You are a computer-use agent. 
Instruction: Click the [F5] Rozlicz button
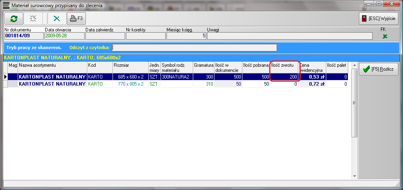379,69
